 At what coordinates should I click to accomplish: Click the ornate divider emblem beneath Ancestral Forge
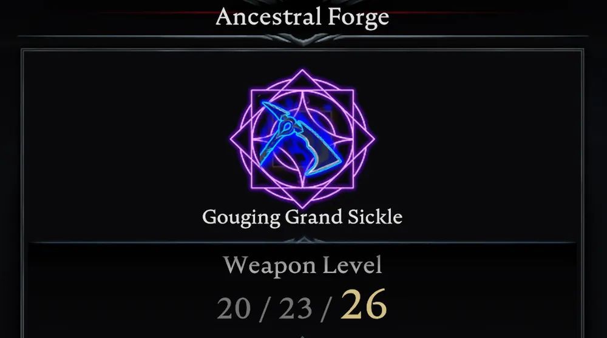(x=303, y=39)
